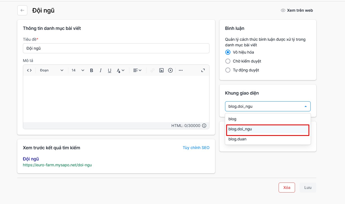Show more editor toolbar options
345x204 pixels.
pos(181,70)
